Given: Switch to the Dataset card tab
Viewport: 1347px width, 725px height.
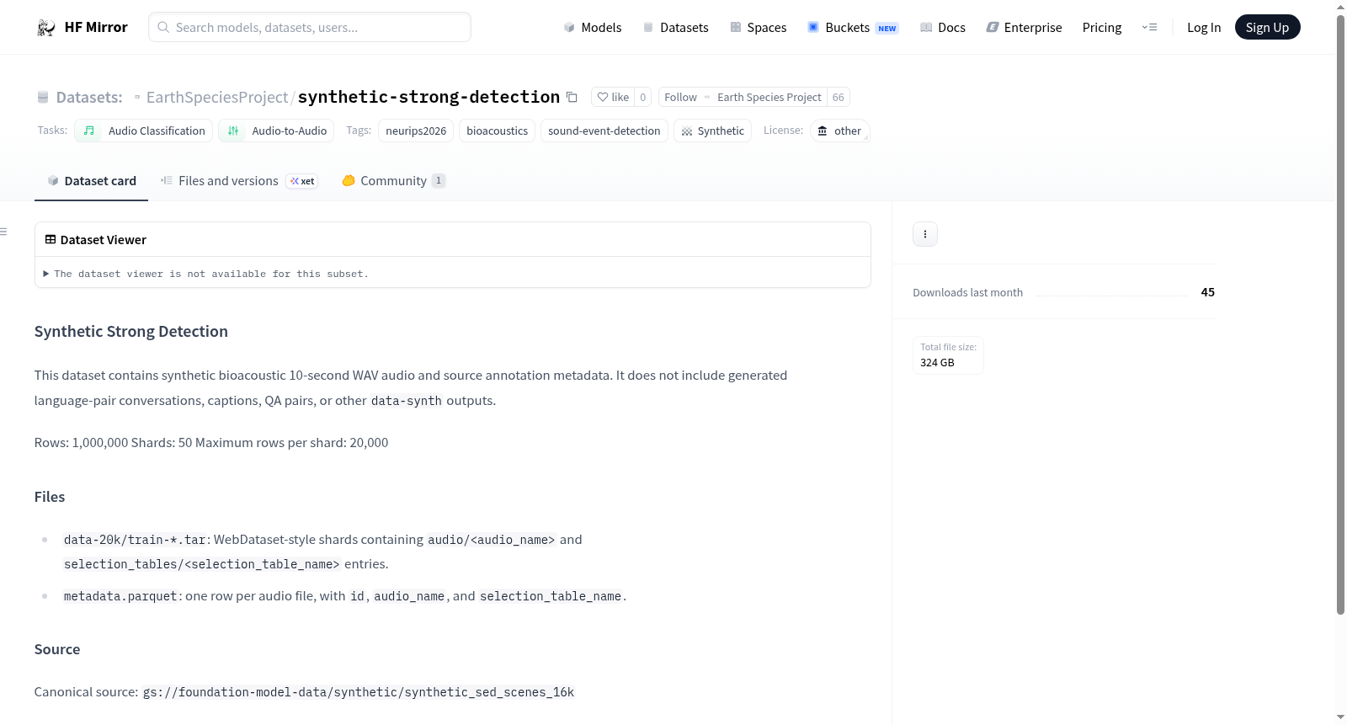Looking at the screenshot, I should coord(91,180).
